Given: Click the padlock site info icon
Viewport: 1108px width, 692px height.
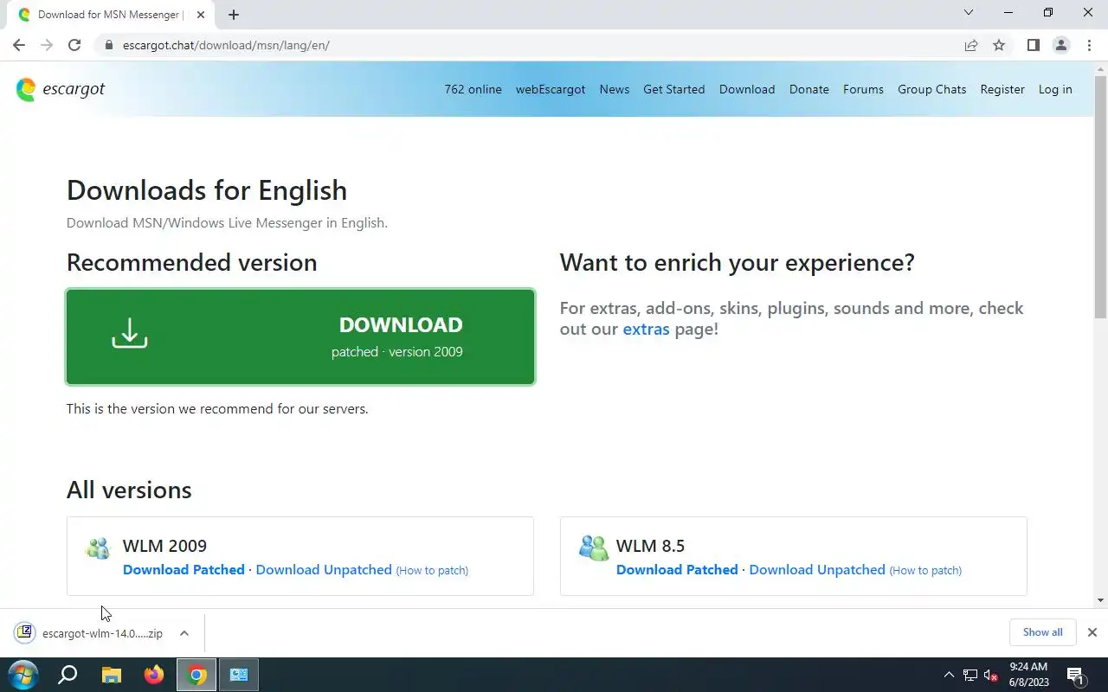Looking at the screenshot, I should point(109,45).
